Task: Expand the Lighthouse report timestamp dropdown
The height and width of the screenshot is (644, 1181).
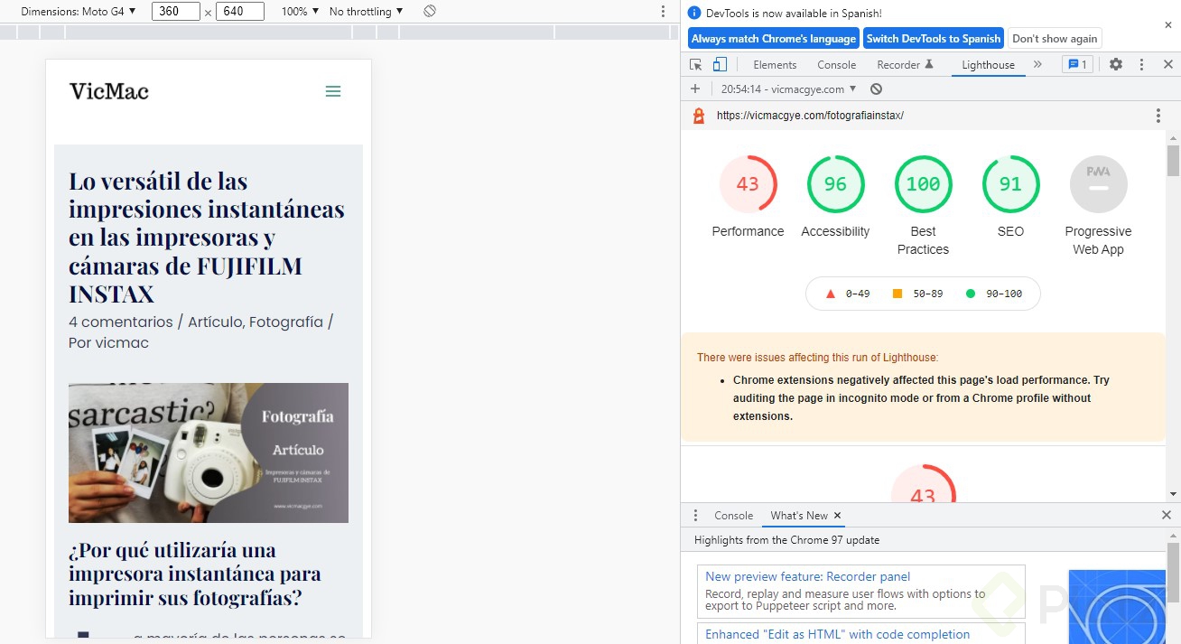Action: [x=787, y=89]
